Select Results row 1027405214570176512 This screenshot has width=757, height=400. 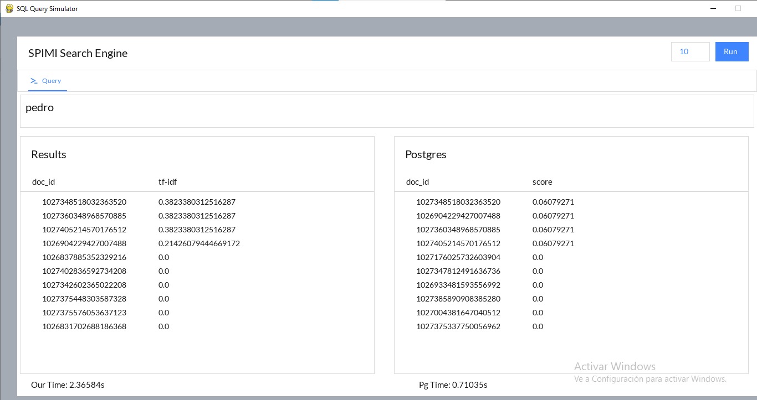(197, 230)
